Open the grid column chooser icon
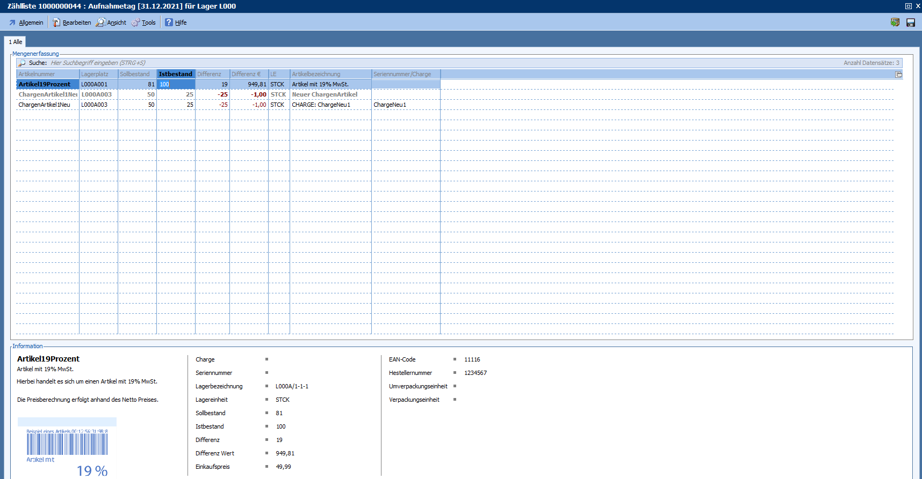The width and height of the screenshot is (922, 479). tap(898, 75)
